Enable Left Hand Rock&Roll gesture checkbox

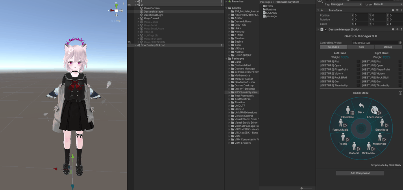pyautogui.click(x=358, y=77)
